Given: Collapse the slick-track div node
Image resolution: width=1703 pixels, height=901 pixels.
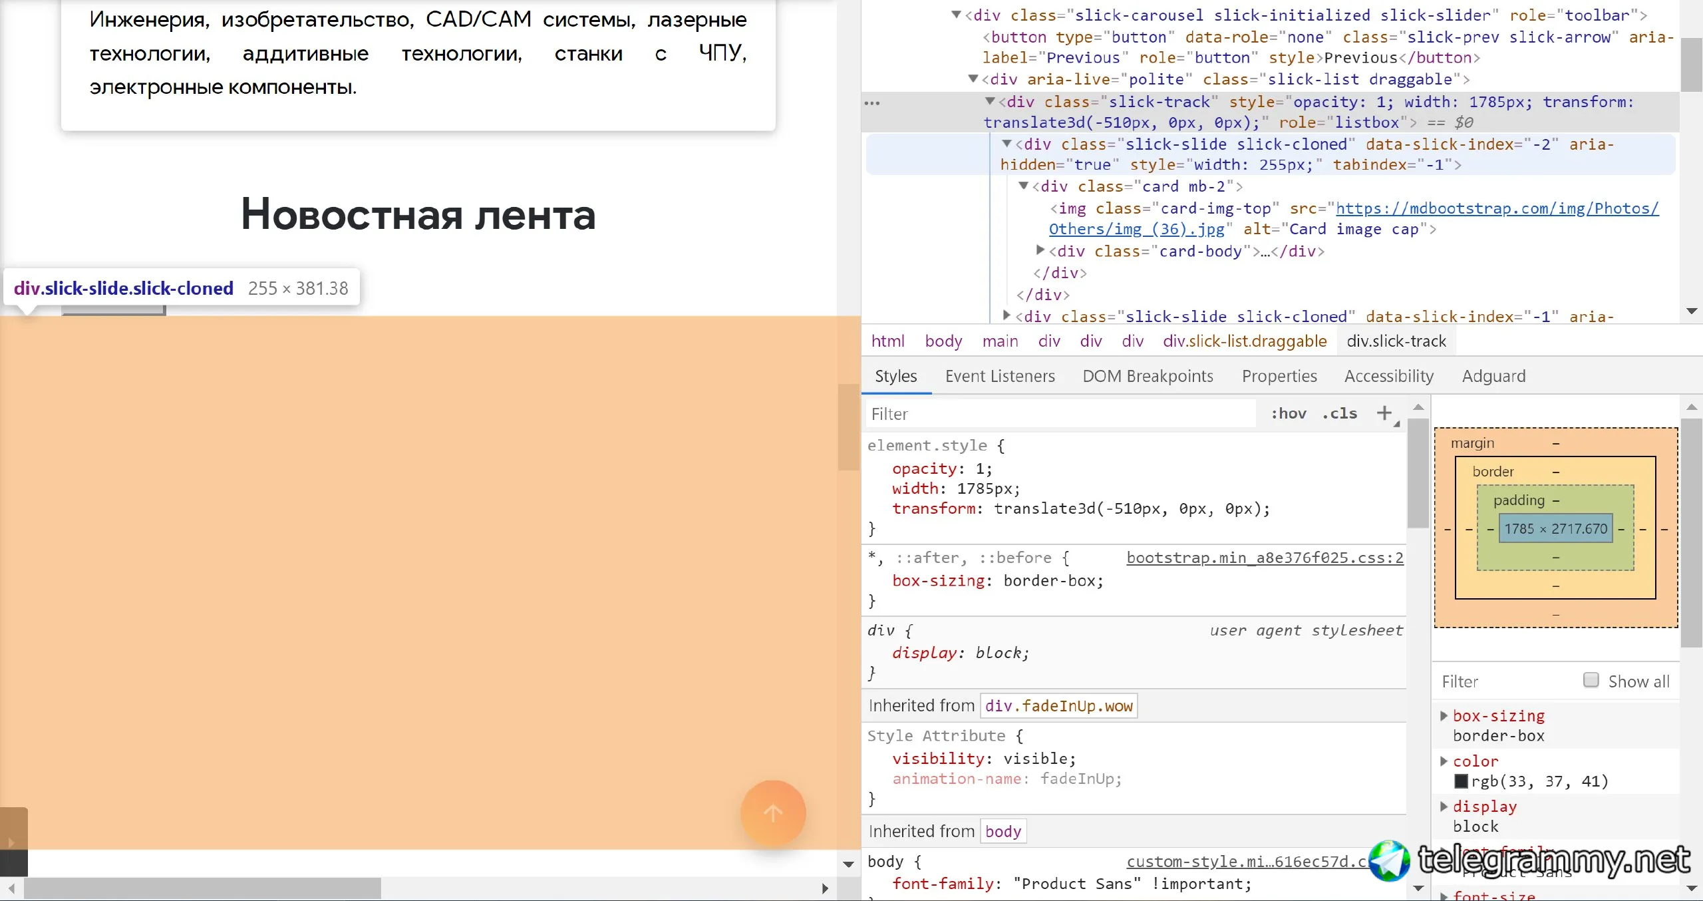Looking at the screenshot, I should (x=991, y=101).
